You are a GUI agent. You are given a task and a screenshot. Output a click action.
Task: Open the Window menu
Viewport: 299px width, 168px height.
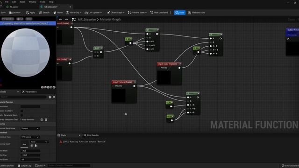[32, 2]
